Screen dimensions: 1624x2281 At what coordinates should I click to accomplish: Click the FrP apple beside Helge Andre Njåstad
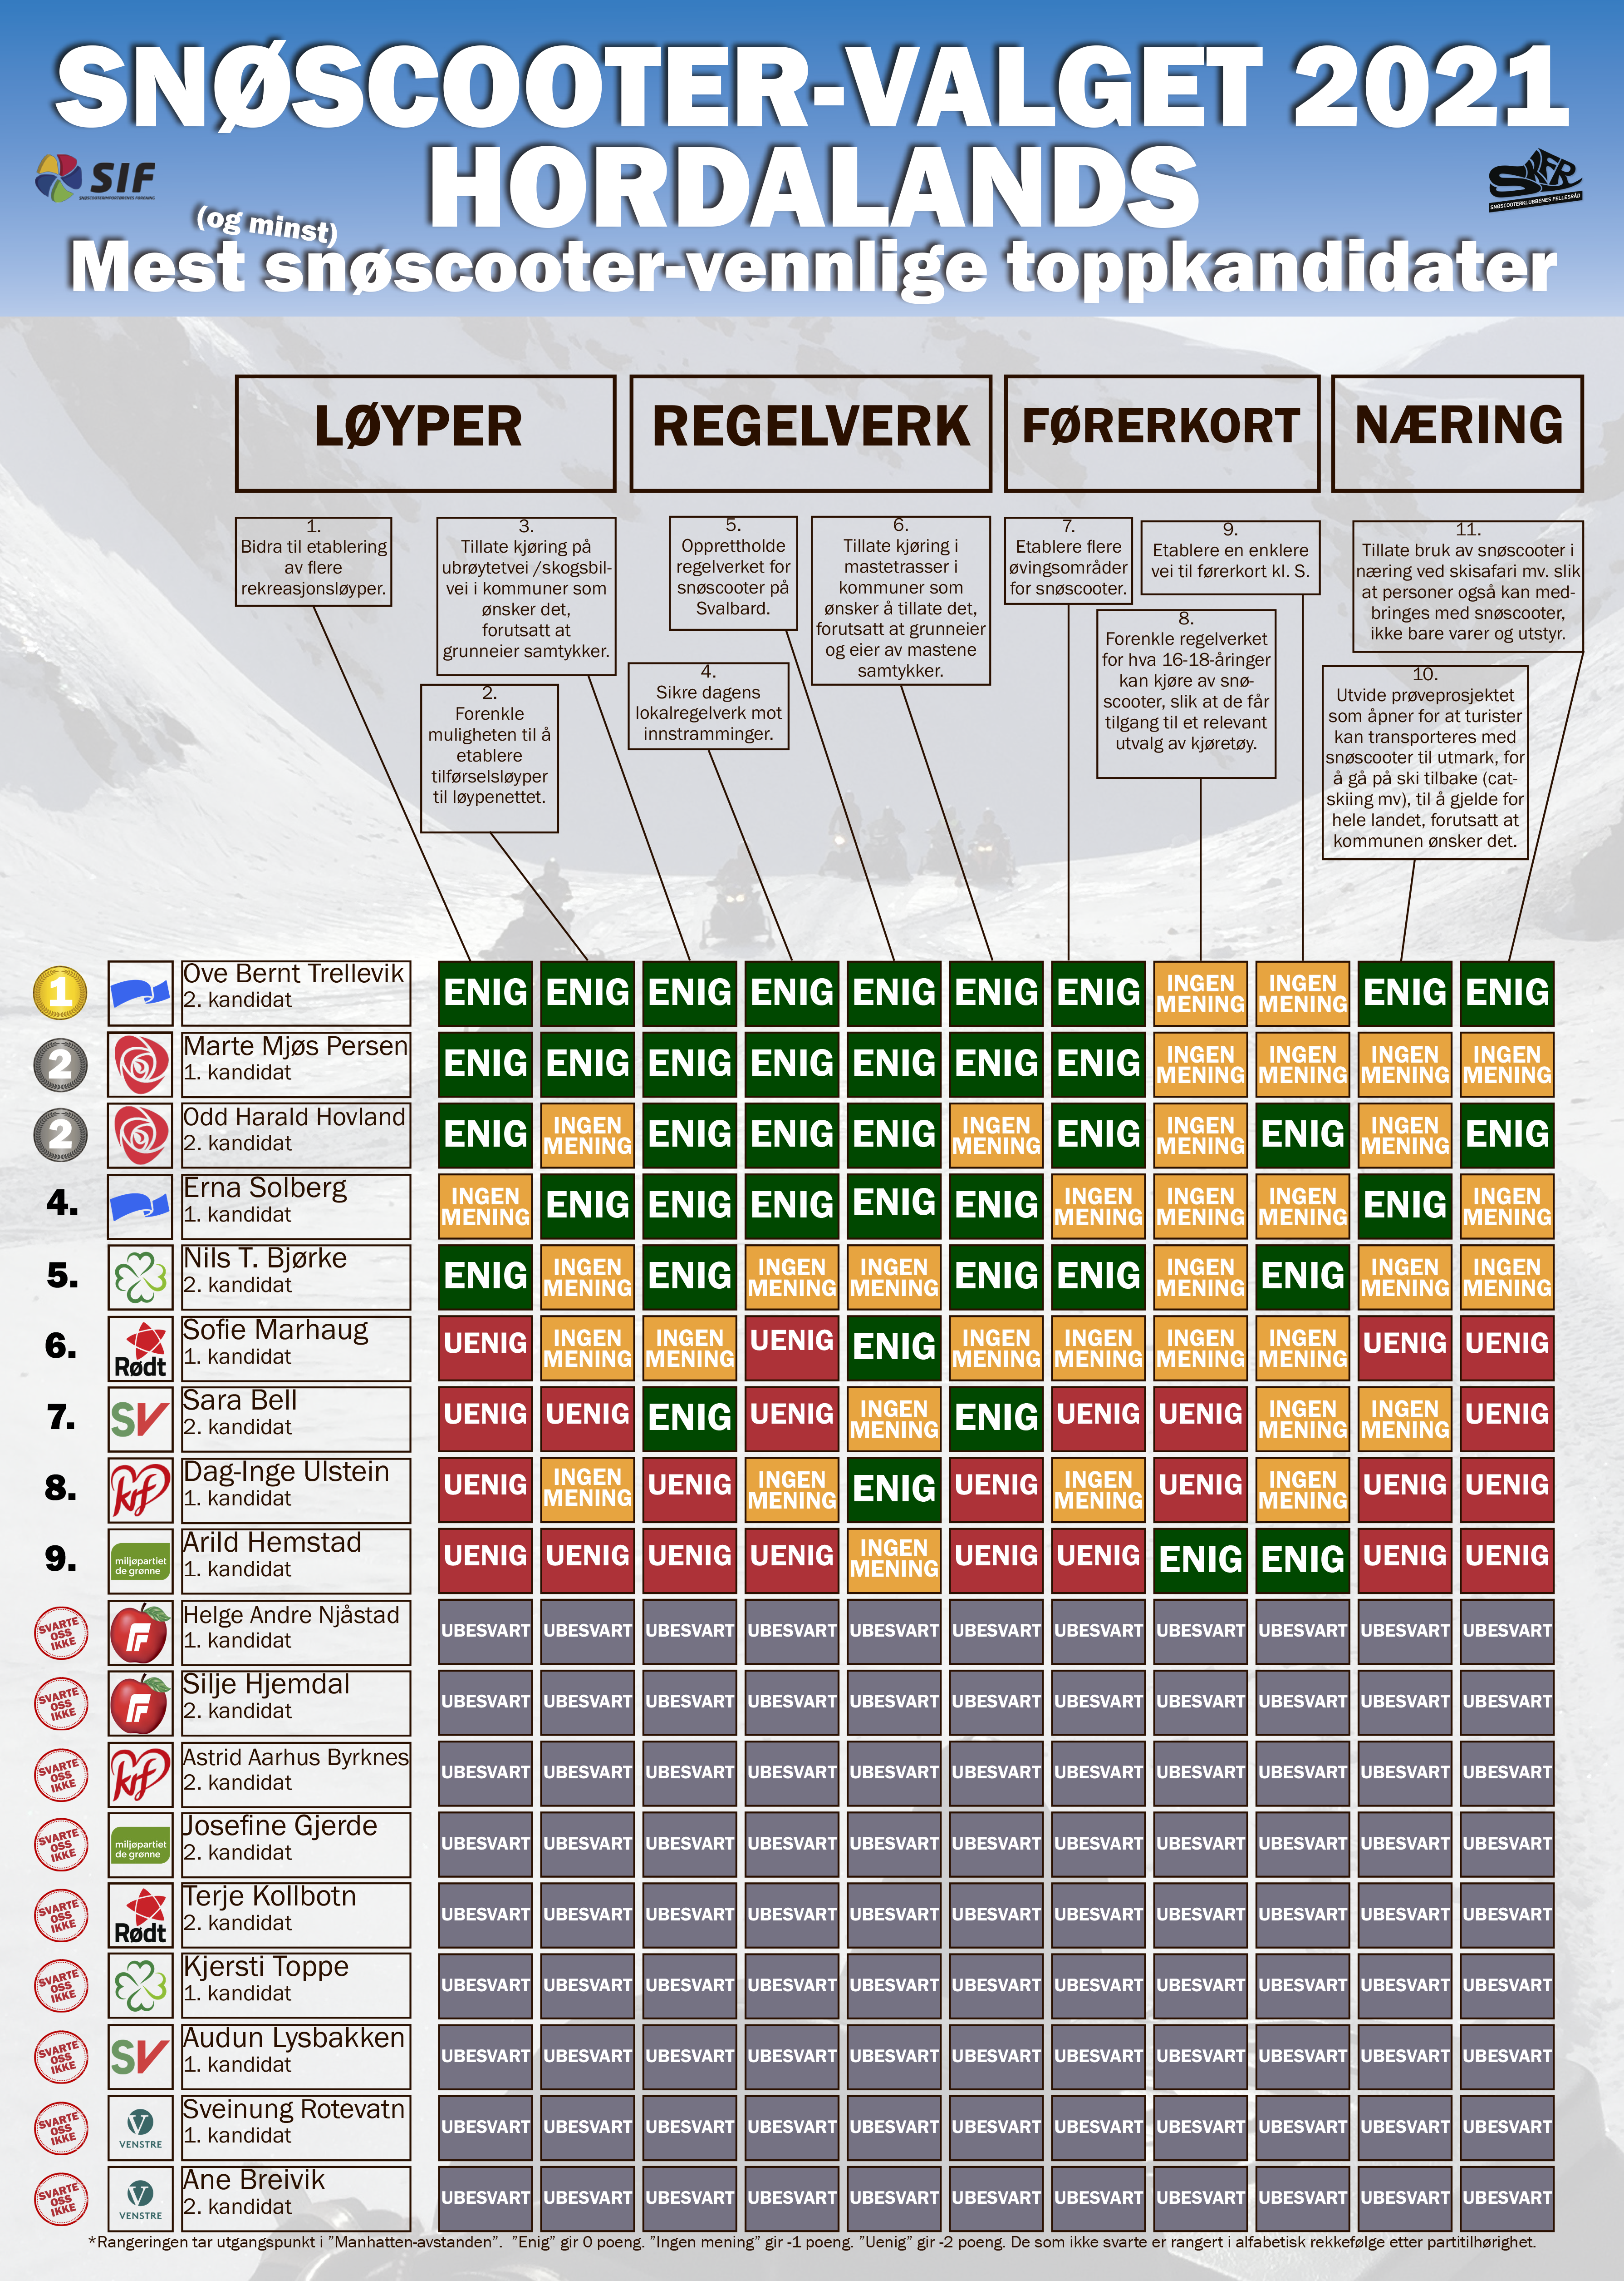tap(140, 1633)
